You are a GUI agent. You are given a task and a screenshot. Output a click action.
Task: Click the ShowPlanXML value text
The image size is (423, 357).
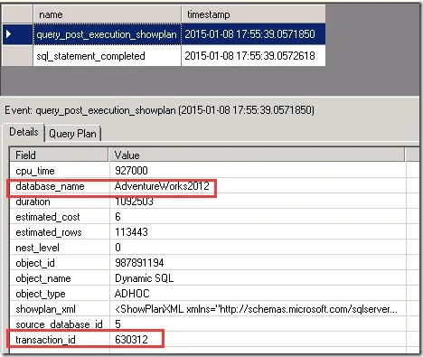256,309
